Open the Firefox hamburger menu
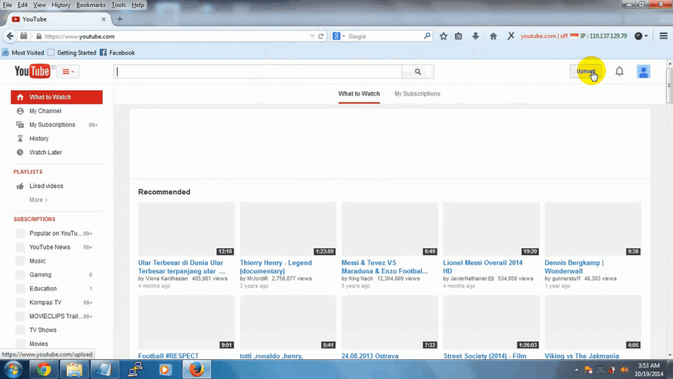673x379 pixels. 663,36
